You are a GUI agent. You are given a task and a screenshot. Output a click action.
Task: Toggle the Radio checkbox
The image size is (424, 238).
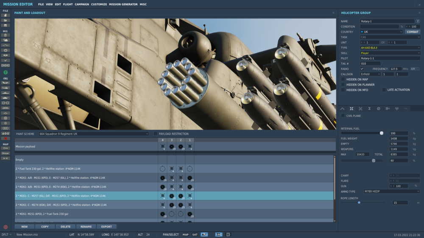pyautogui.click(x=362, y=69)
